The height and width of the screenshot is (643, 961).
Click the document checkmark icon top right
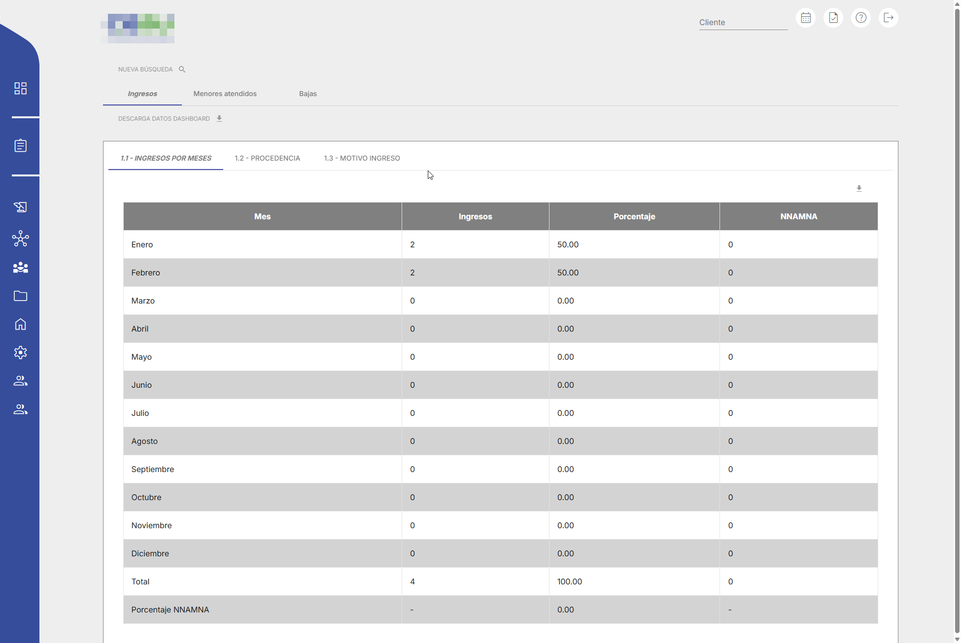[x=833, y=18]
